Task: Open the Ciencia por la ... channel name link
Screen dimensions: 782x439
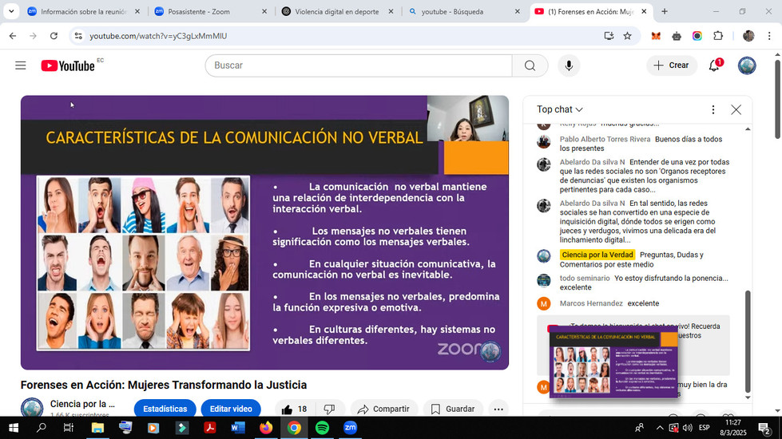Action: tap(82, 404)
